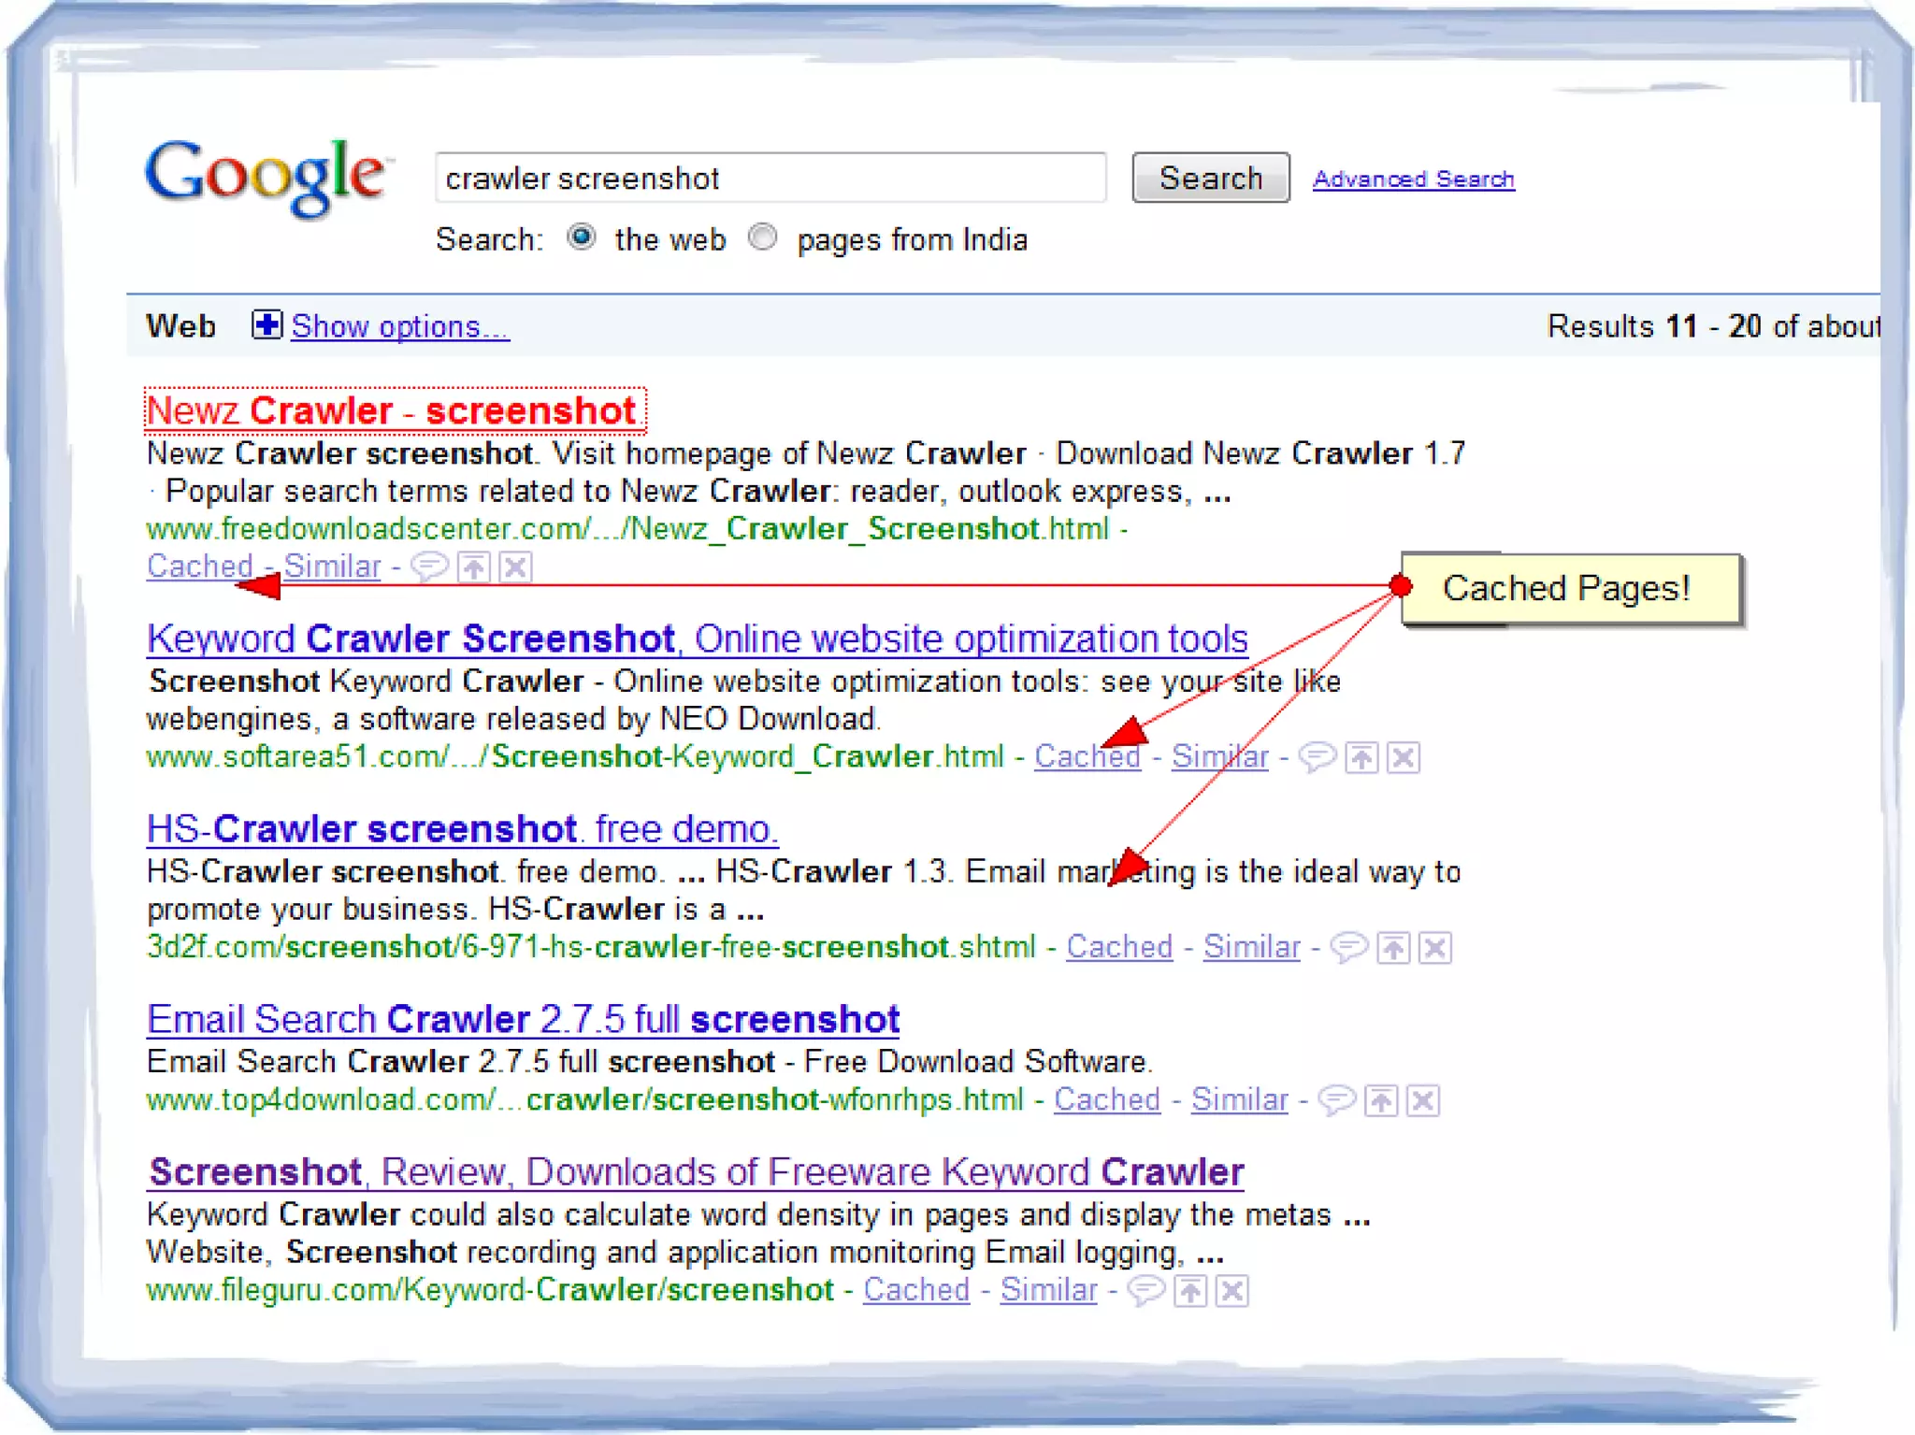The width and height of the screenshot is (1915, 1435).
Task: Click comment icon on top4download result
Action: 1337,1100
